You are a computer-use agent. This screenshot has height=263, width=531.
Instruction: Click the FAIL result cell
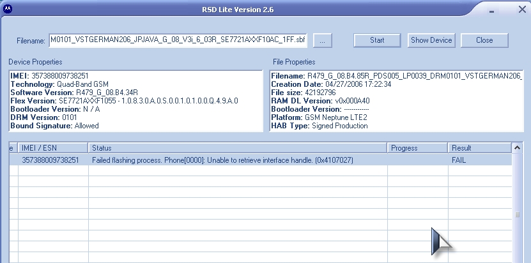point(459,160)
